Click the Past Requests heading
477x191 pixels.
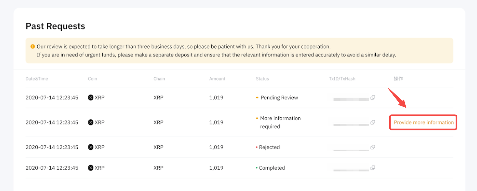pyautogui.click(x=55, y=26)
